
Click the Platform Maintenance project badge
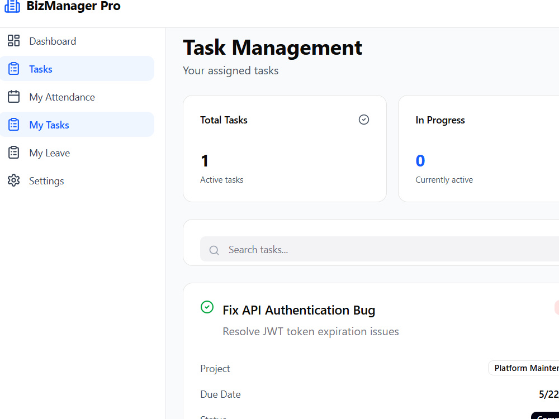click(524, 368)
